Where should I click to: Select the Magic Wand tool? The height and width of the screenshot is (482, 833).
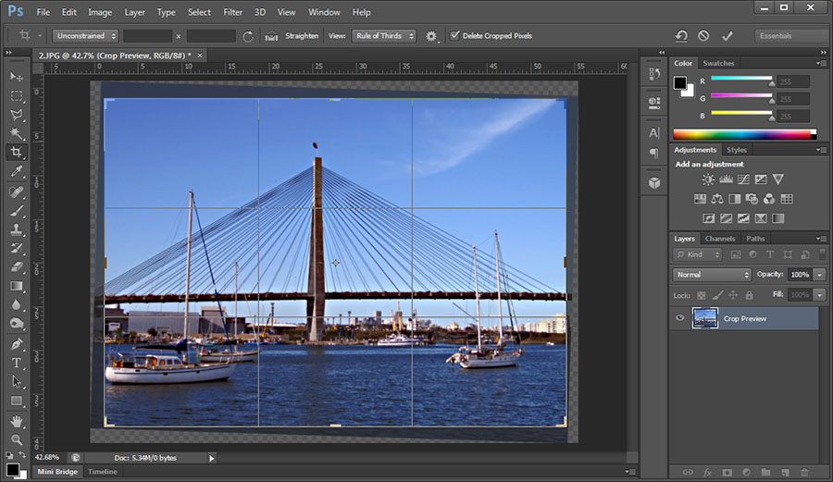(17, 133)
